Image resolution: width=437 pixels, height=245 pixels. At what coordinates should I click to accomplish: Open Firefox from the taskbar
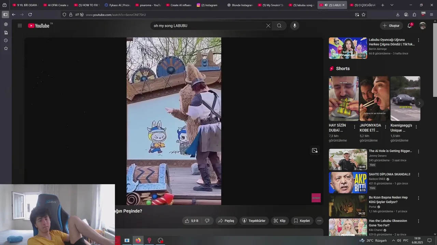[x=138, y=240]
